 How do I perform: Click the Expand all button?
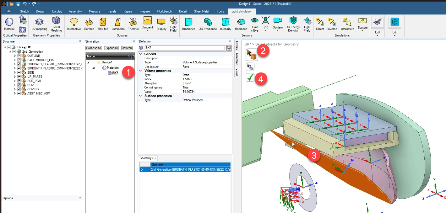112,48
